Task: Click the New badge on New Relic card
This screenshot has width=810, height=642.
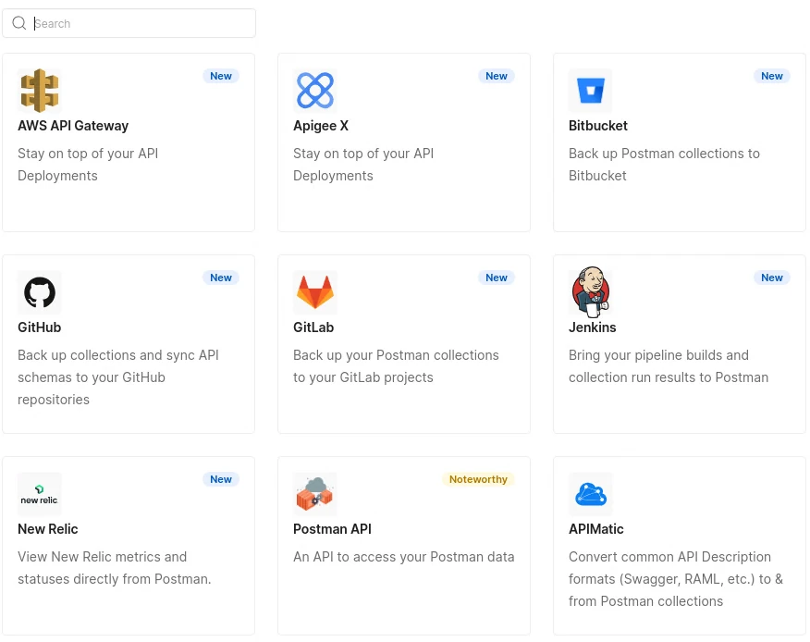Action: [x=221, y=479]
